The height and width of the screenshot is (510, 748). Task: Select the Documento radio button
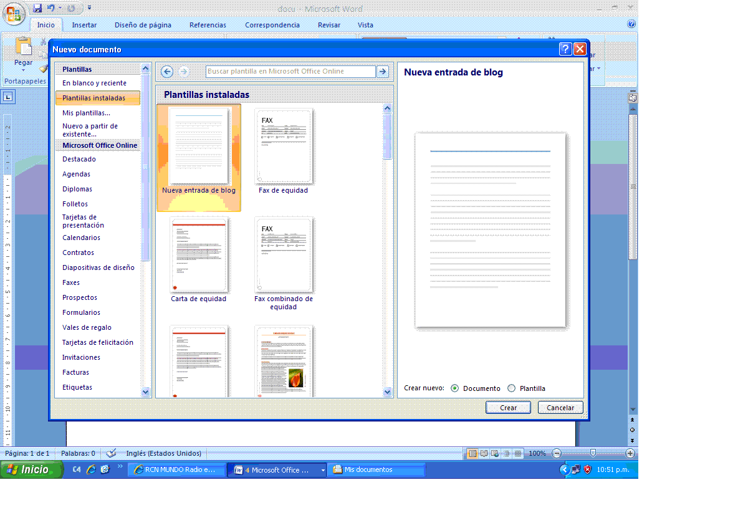(x=456, y=388)
